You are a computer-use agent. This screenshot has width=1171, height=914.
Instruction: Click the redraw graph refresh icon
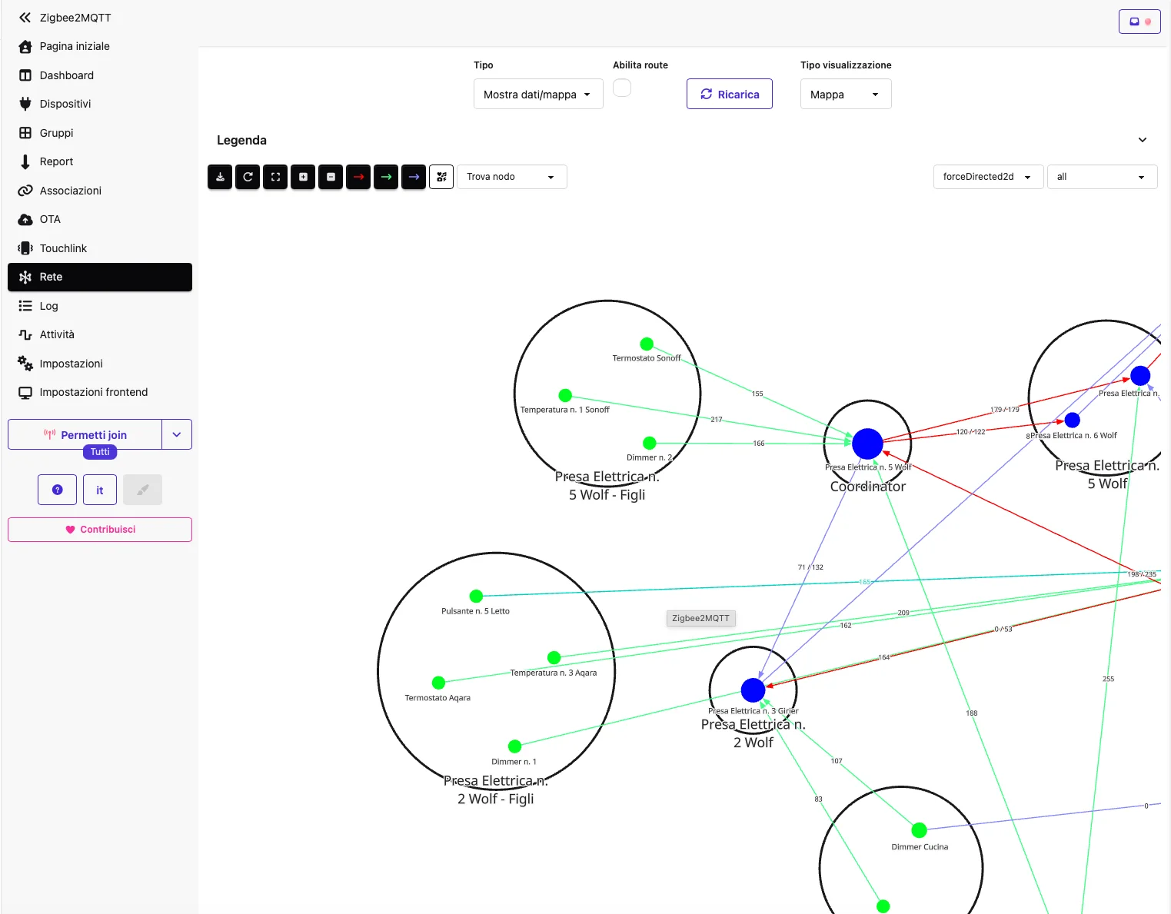pyautogui.click(x=248, y=177)
